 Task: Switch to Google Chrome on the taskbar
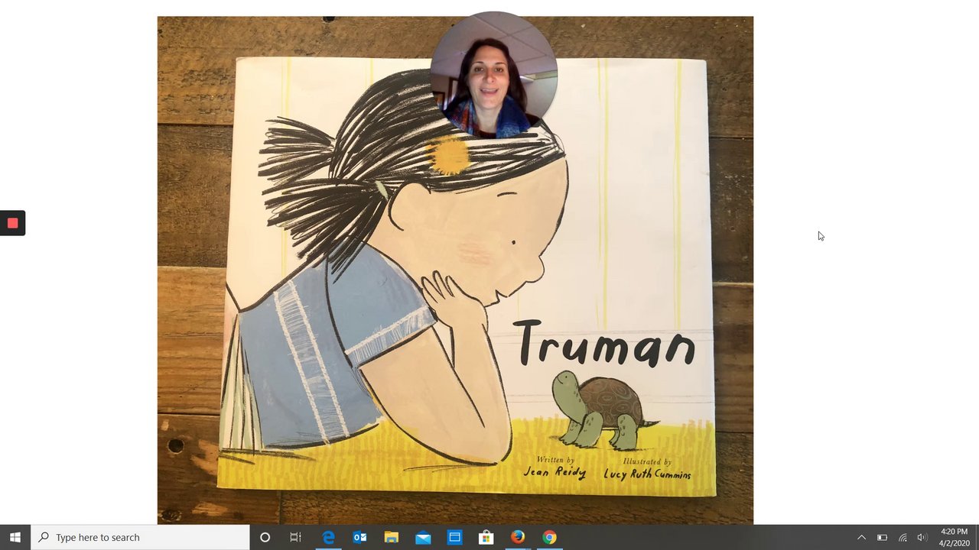549,537
